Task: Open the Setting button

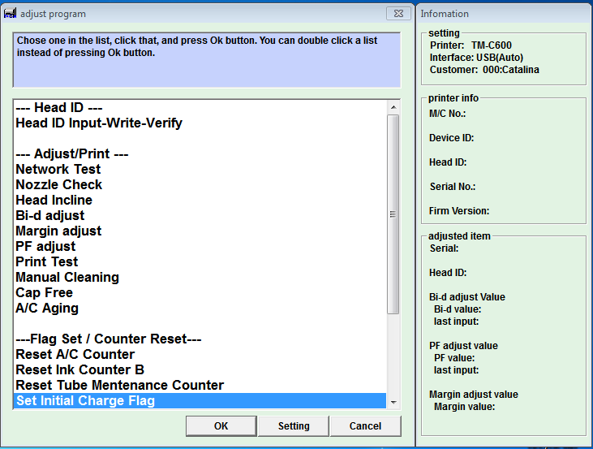Action: click(x=294, y=426)
